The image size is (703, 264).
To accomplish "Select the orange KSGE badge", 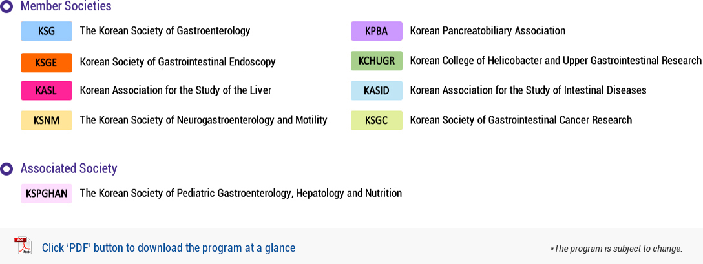I will (x=47, y=63).
